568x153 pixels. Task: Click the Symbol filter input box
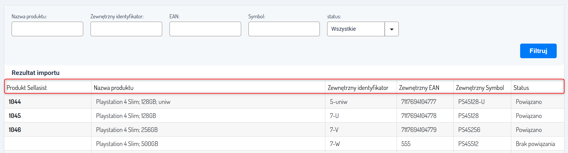(284, 29)
